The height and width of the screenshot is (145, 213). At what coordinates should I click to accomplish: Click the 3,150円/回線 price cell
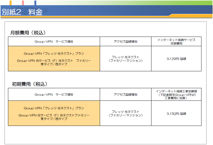[176, 113]
